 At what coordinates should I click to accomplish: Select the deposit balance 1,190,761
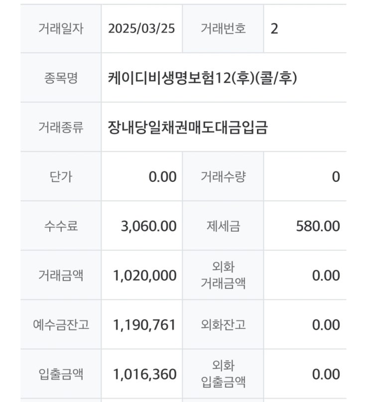[x=145, y=325]
